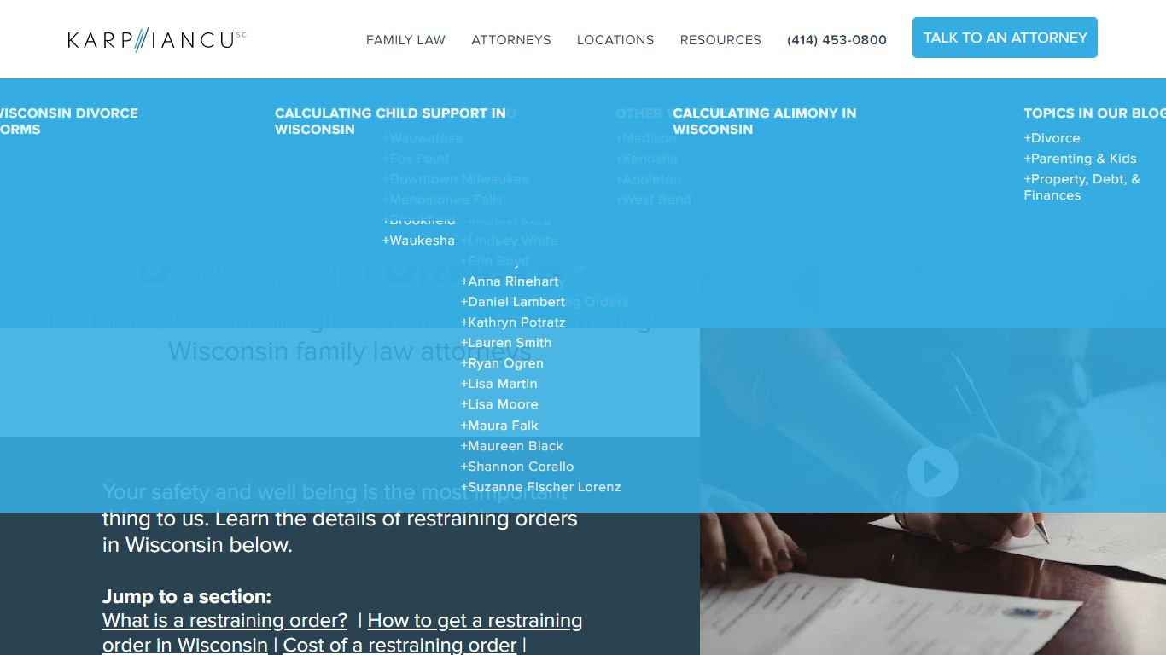Open attorney Daniel Lambert's page
Image resolution: width=1166 pixels, height=655 pixels.
(512, 302)
